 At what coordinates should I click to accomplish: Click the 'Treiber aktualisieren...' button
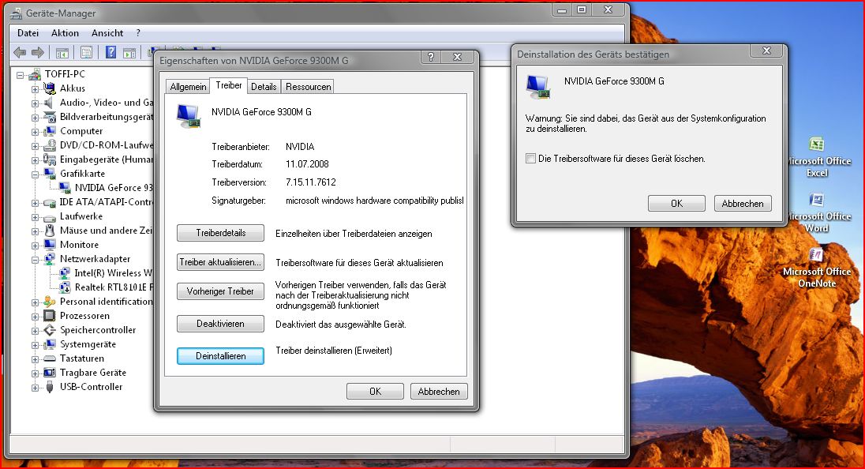tap(221, 262)
